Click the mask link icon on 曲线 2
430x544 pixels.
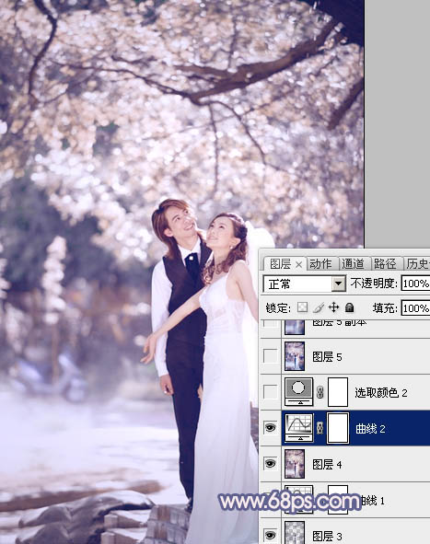[320, 428]
